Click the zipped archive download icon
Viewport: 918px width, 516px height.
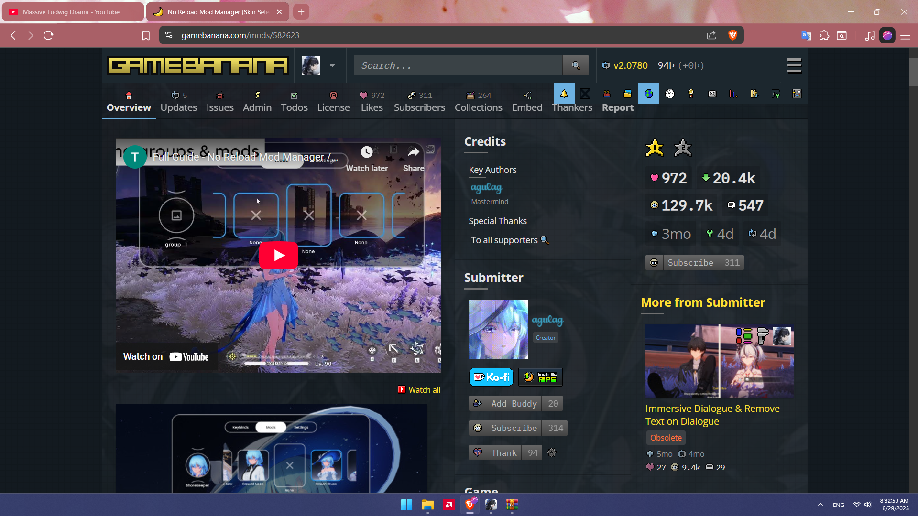coord(754,94)
